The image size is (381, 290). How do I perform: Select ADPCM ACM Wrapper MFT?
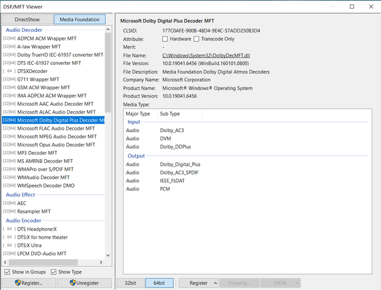(x=53, y=39)
